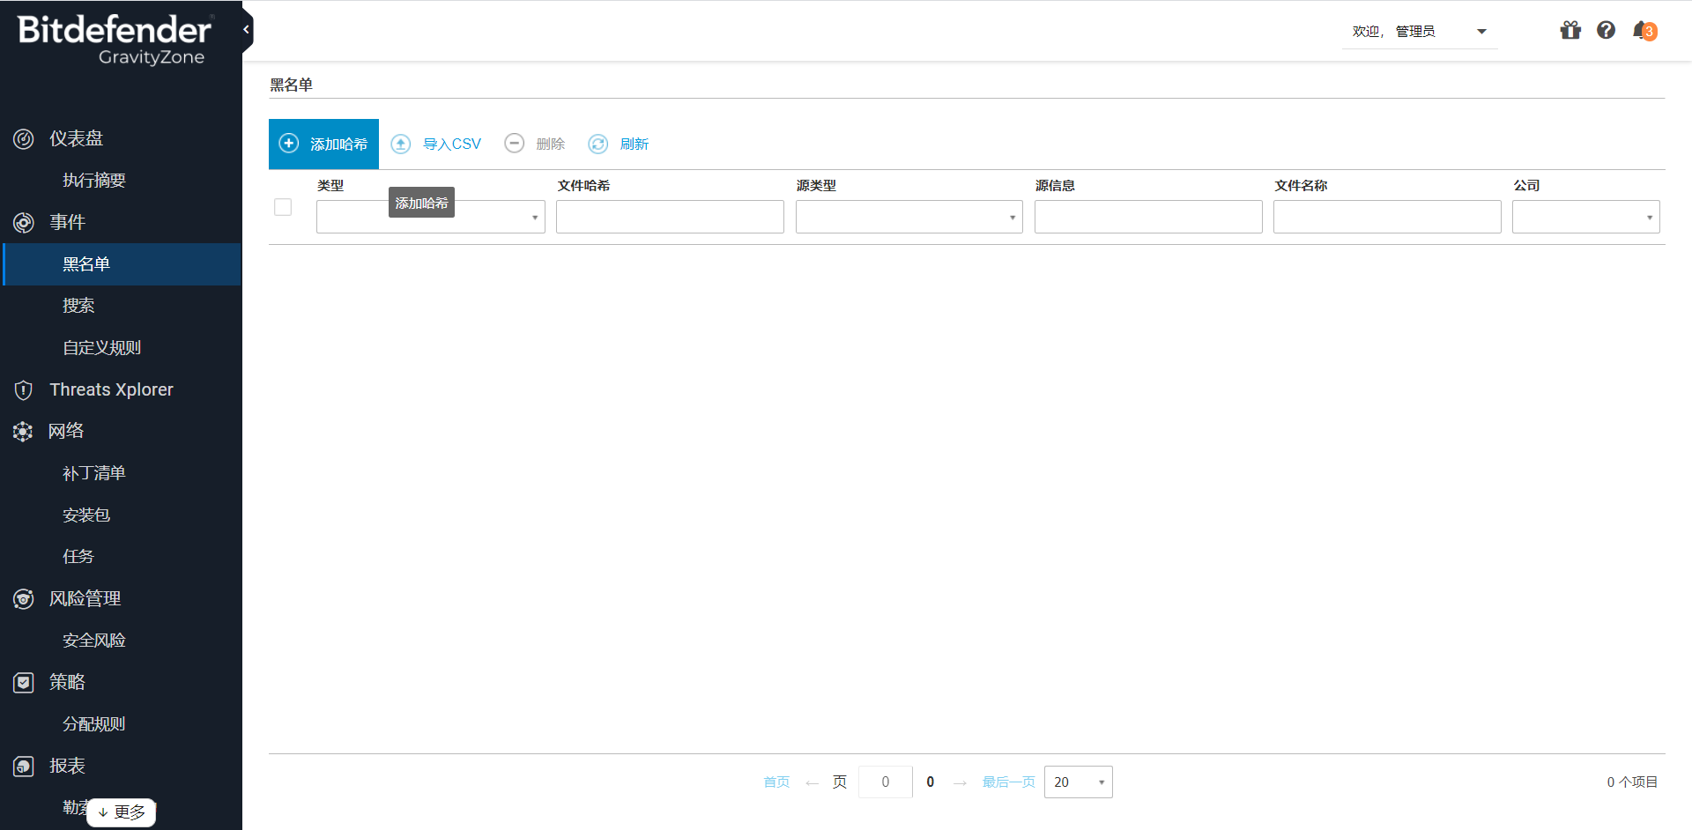
Task: Click the refresh icon beside 刷新
Action: 598,144
